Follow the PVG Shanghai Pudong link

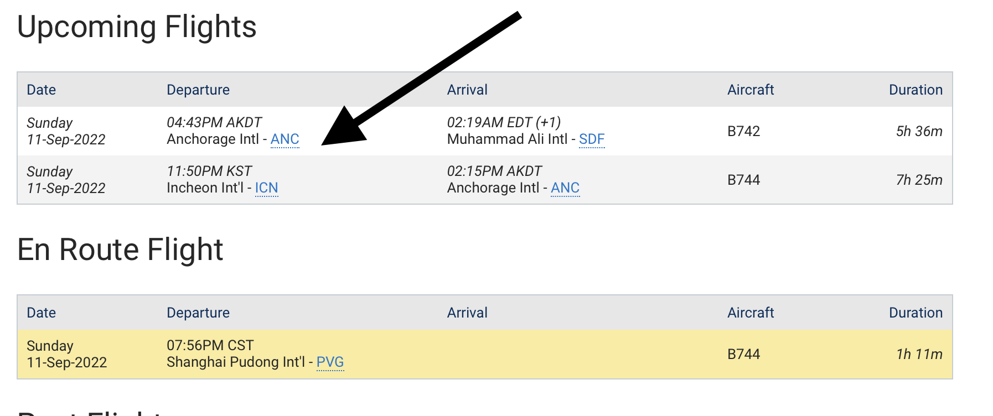[330, 362]
